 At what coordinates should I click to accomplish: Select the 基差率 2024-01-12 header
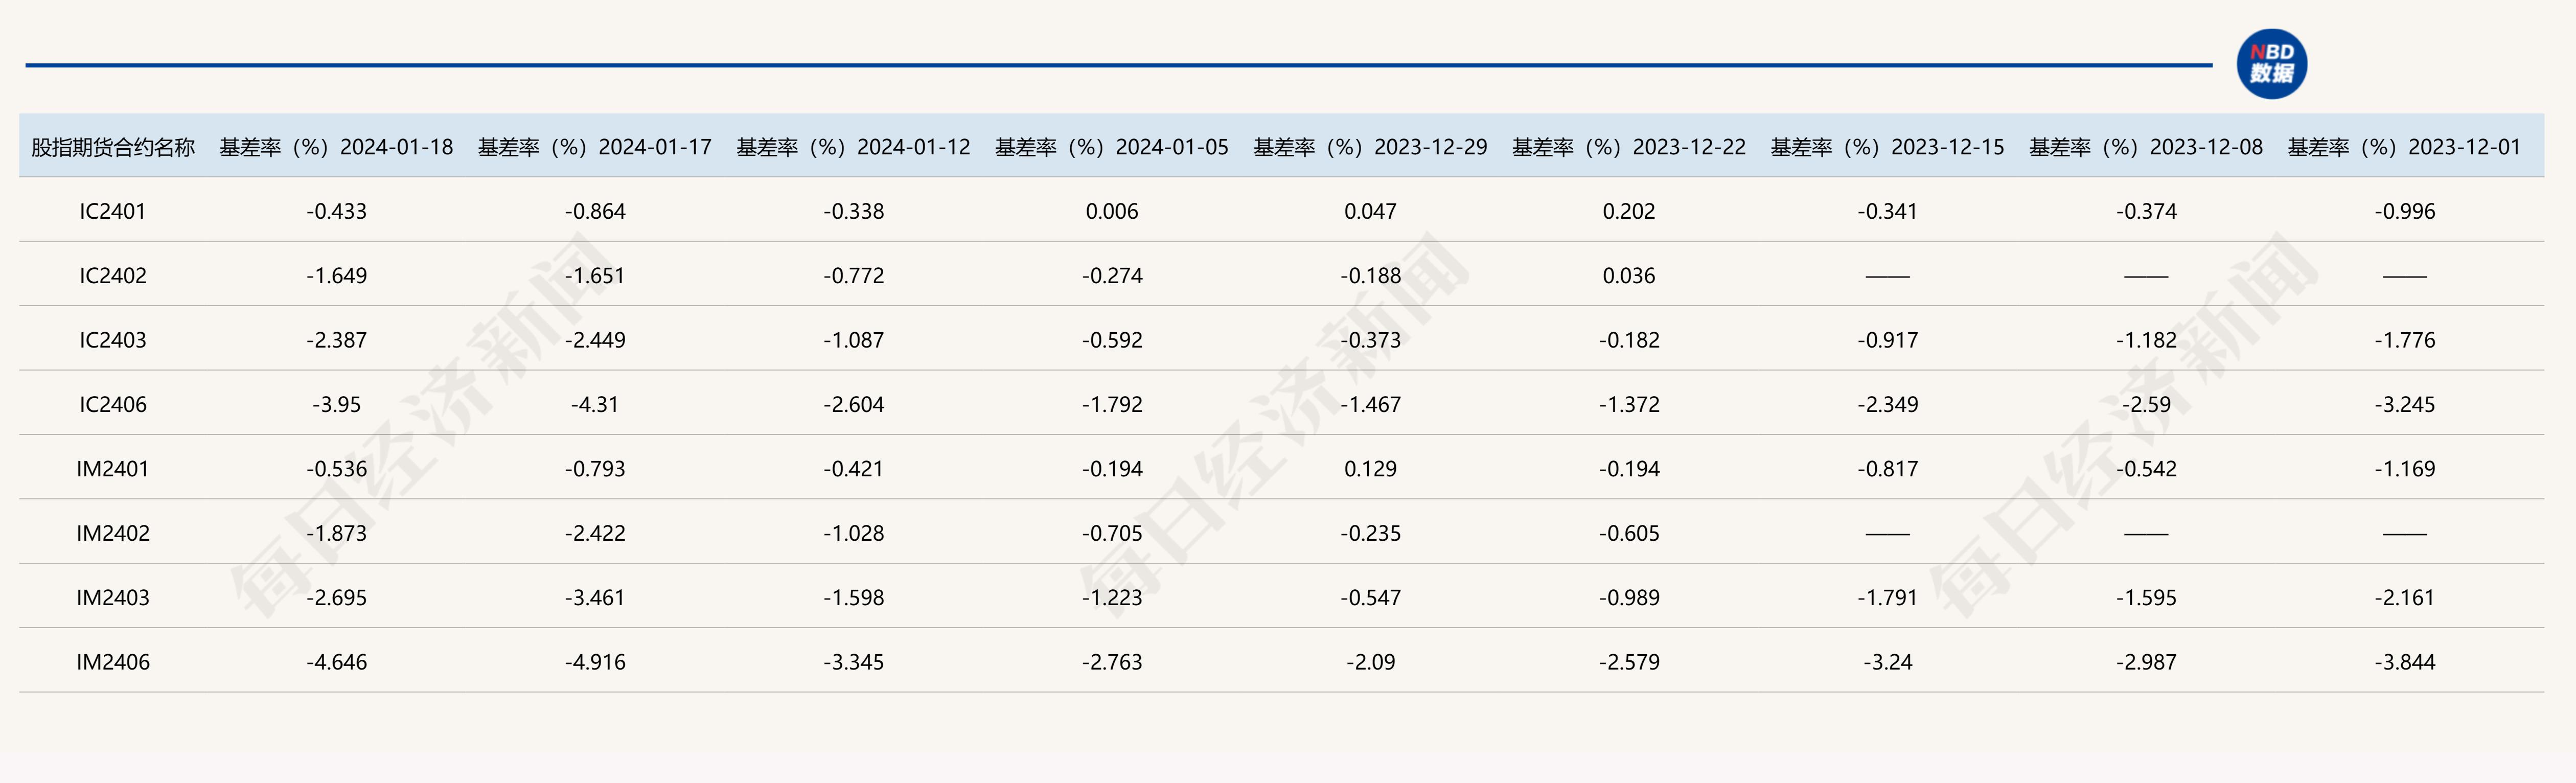[x=853, y=147]
